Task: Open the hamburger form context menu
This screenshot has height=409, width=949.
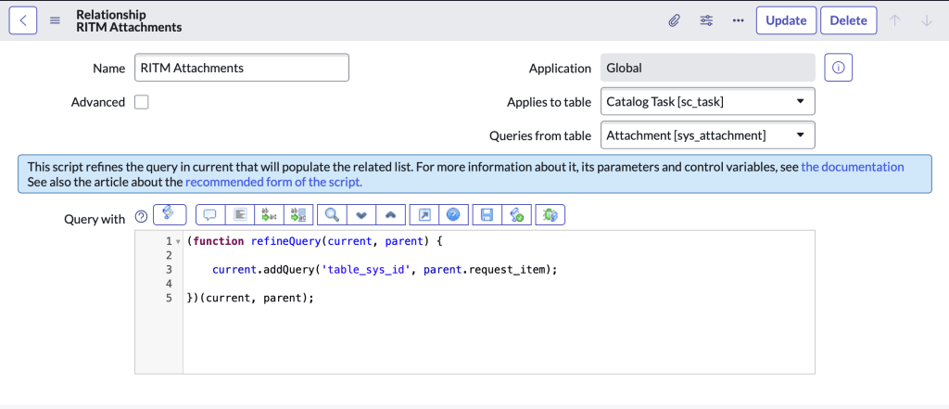Action: click(x=55, y=20)
